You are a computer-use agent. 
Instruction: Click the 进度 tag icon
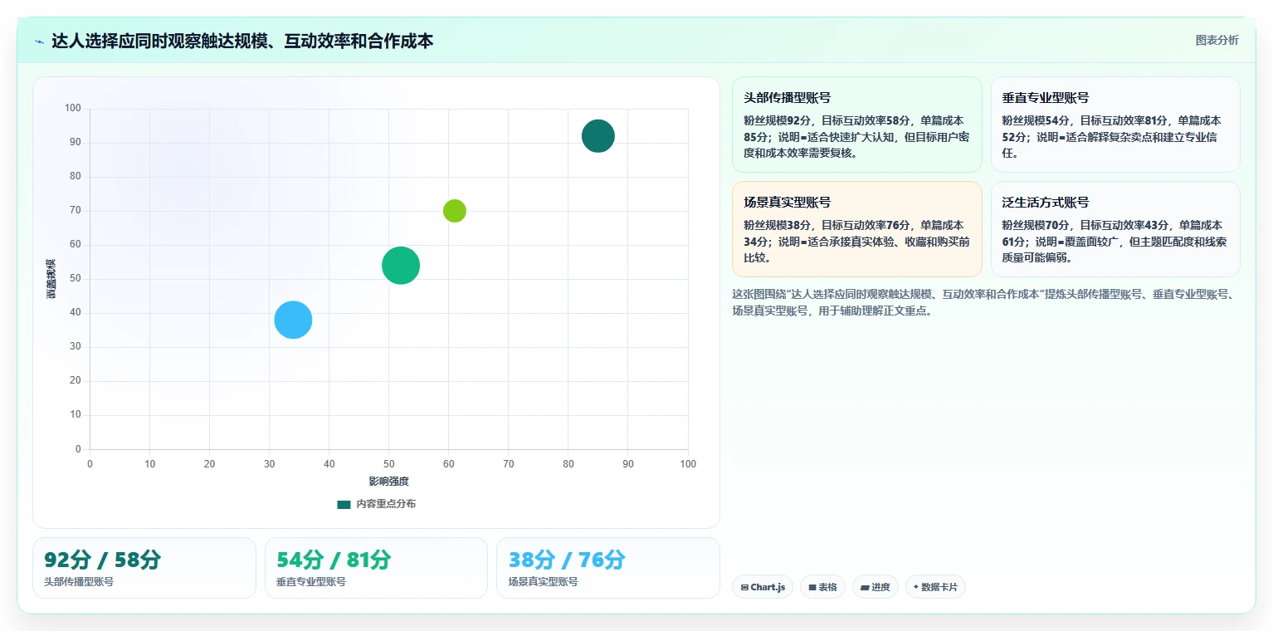pyautogui.click(x=865, y=587)
